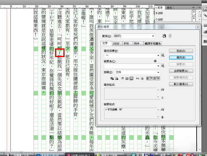Toggle include locked layers search option
This screenshot has width=207, height=156.
(x=112, y=79)
